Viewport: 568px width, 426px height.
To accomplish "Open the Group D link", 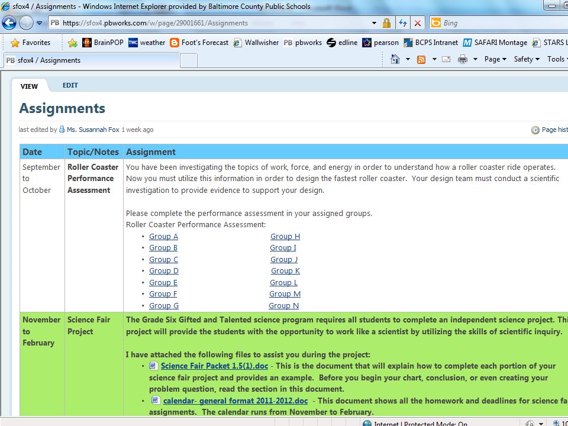I will tap(164, 271).
